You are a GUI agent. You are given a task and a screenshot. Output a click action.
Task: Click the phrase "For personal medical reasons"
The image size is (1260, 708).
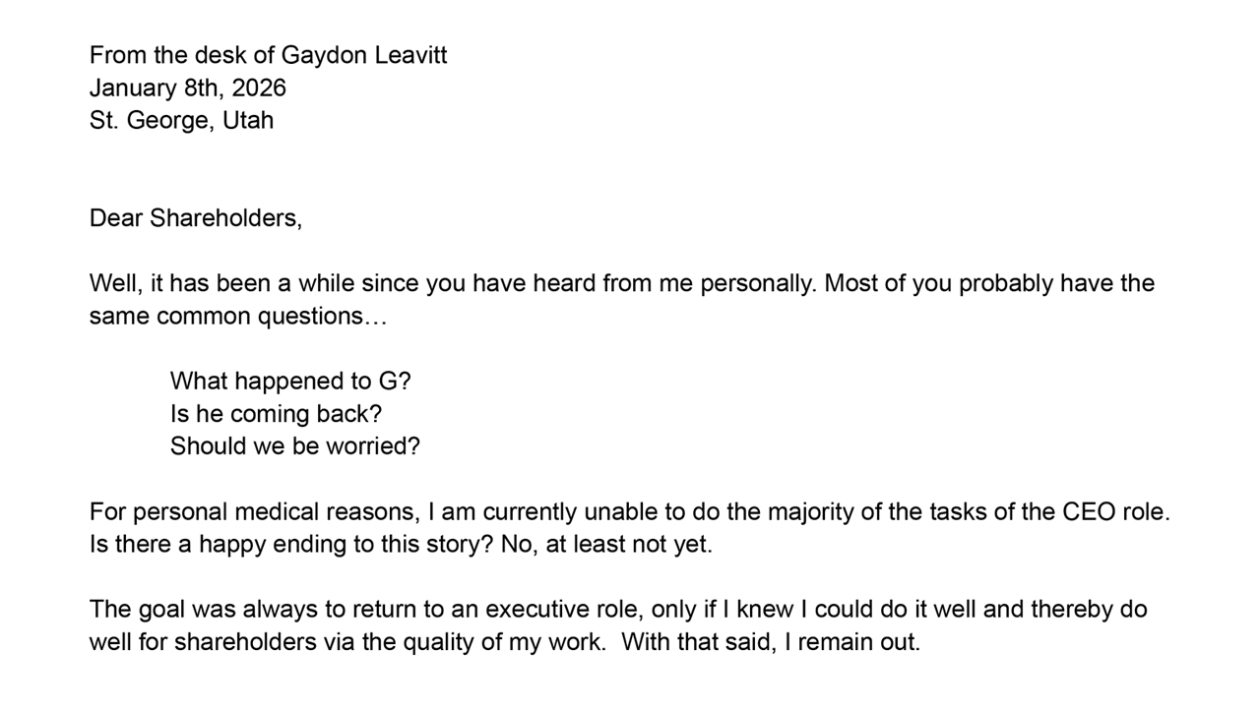click(254, 511)
